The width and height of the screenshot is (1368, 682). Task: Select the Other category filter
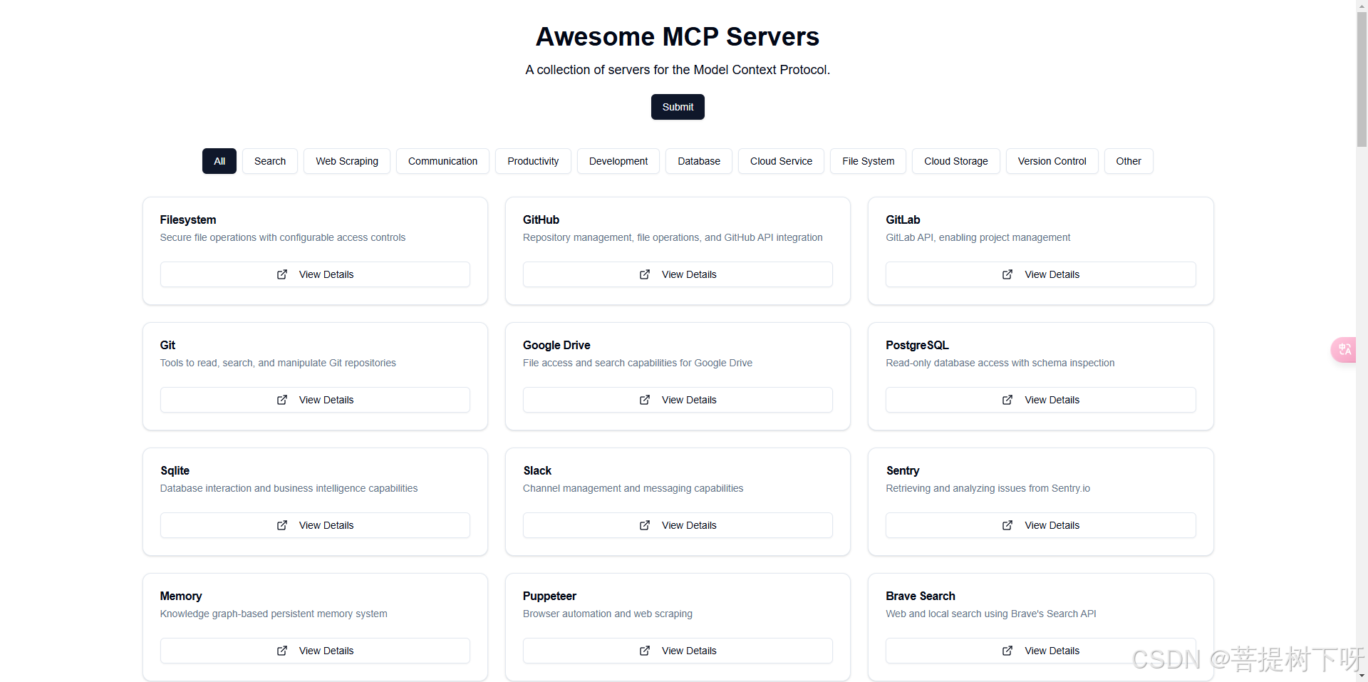[1129, 161]
